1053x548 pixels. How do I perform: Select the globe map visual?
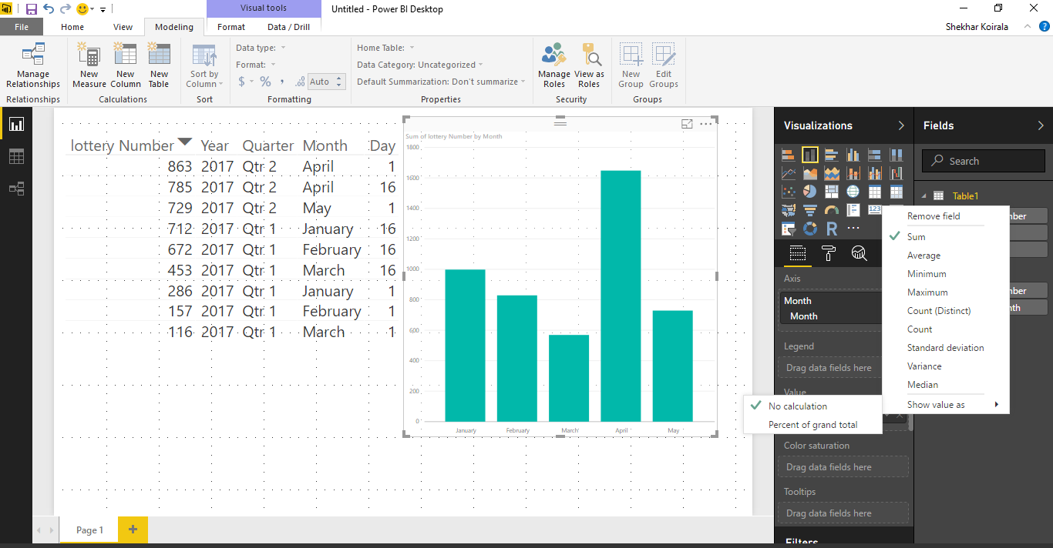853,192
